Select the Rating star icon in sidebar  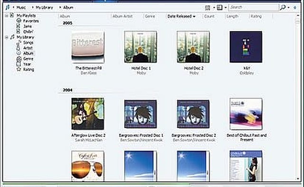pyautogui.click(x=19, y=69)
